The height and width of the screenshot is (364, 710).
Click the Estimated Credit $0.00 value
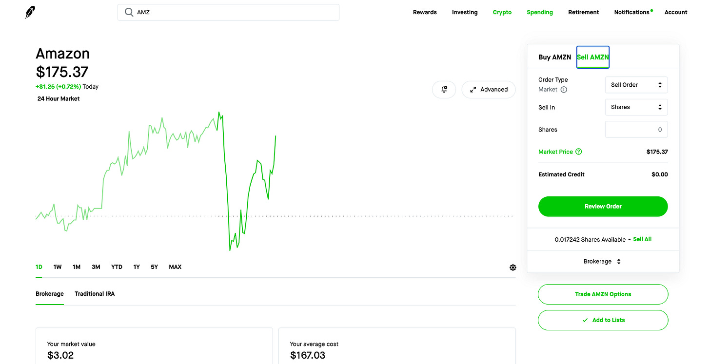(x=659, y=174)
